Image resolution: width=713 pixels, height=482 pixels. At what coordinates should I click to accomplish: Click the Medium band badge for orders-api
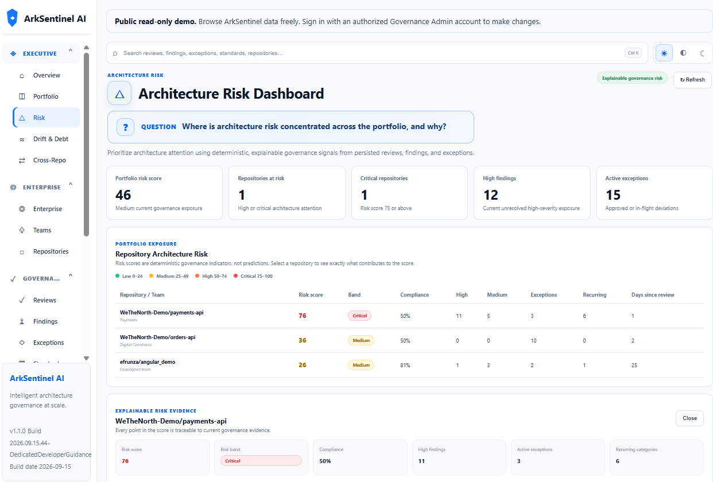click(361, 340)
